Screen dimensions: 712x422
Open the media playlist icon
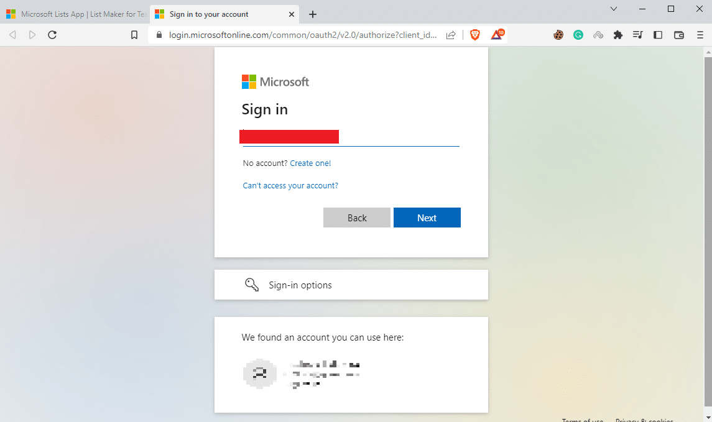coord(637,35)
